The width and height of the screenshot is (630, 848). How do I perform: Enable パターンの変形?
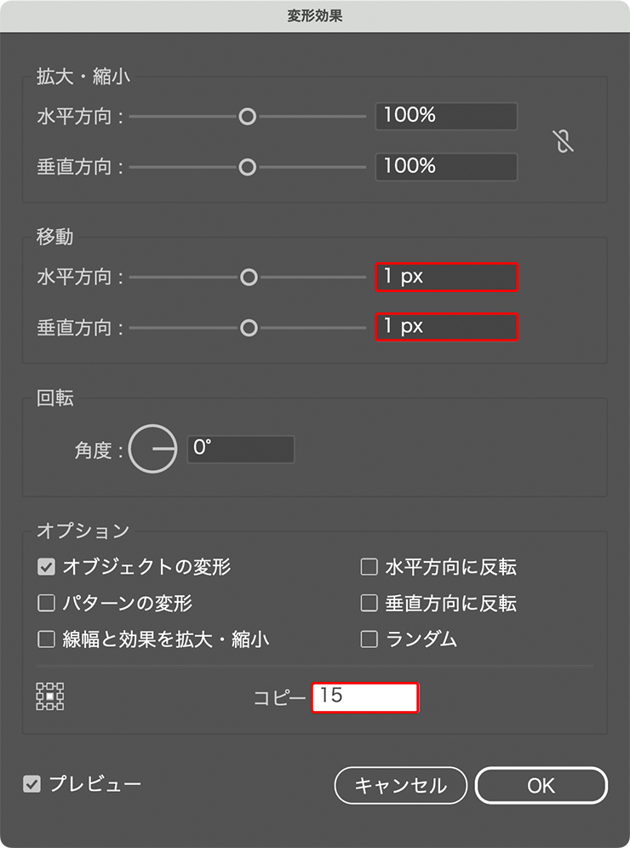click(x=47, y=603)
